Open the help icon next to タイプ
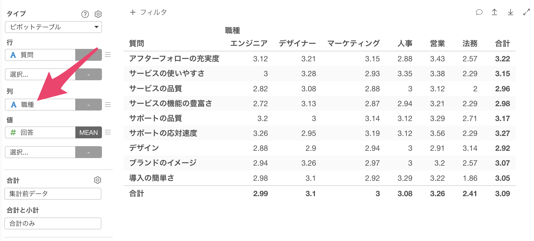 tap(85, 14)
